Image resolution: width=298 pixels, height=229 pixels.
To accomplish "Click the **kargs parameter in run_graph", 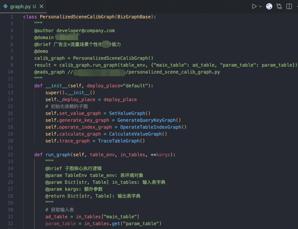I will point(160,155).
